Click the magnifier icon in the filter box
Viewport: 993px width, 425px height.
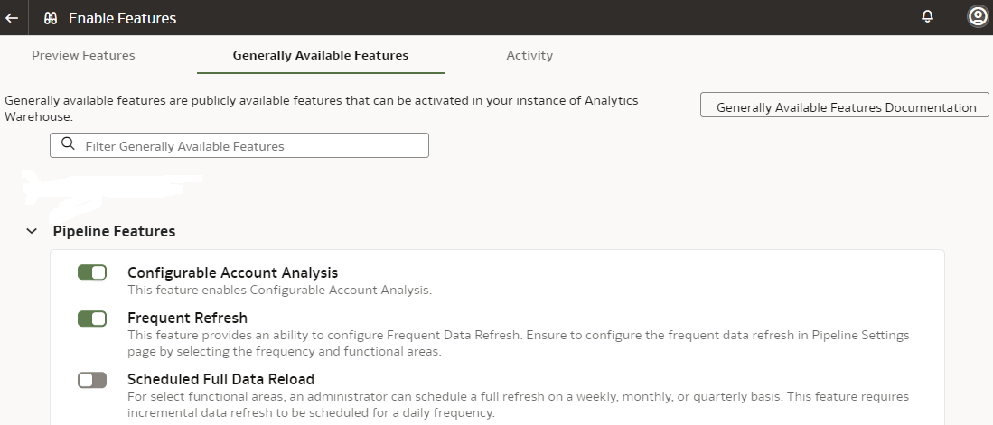click(68, 144)
